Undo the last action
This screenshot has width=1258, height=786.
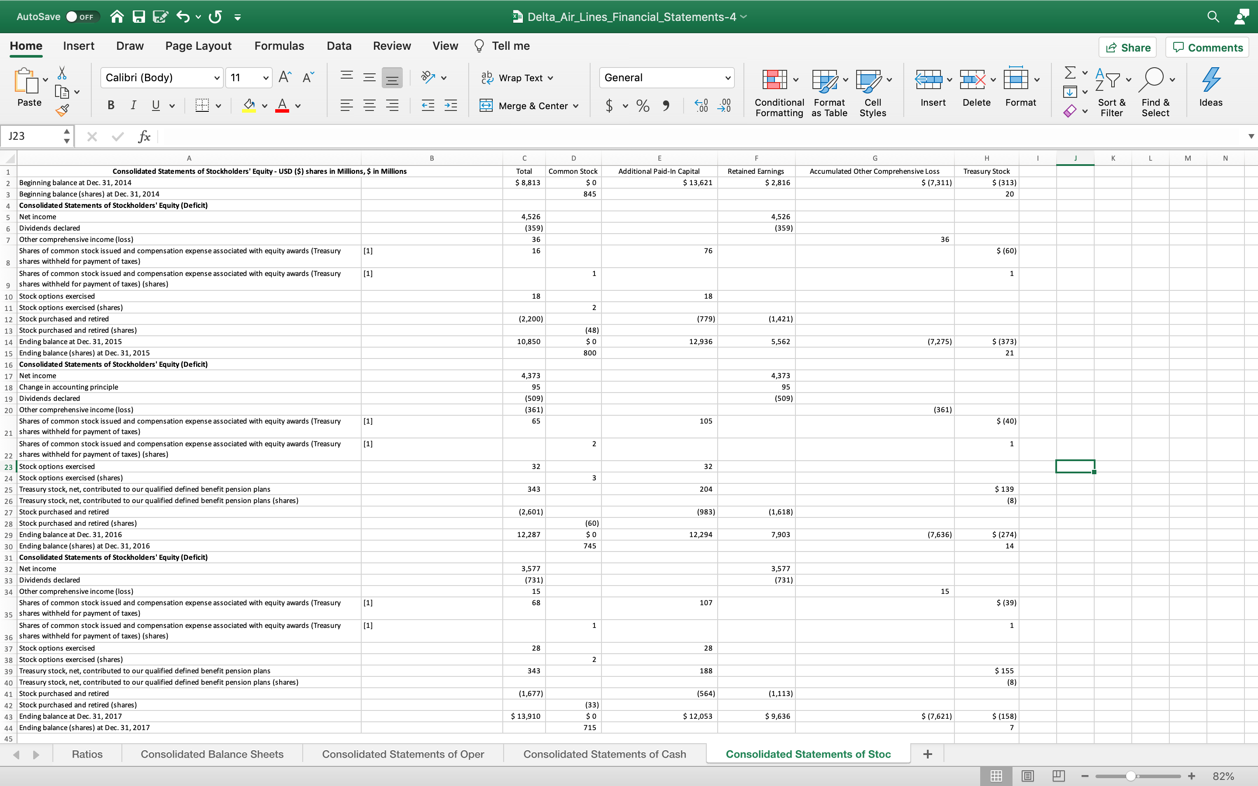point(183,17)
